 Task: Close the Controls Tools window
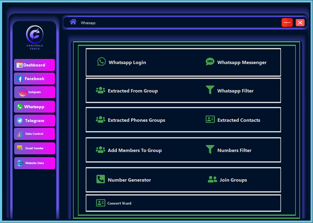tap(300, 23)
